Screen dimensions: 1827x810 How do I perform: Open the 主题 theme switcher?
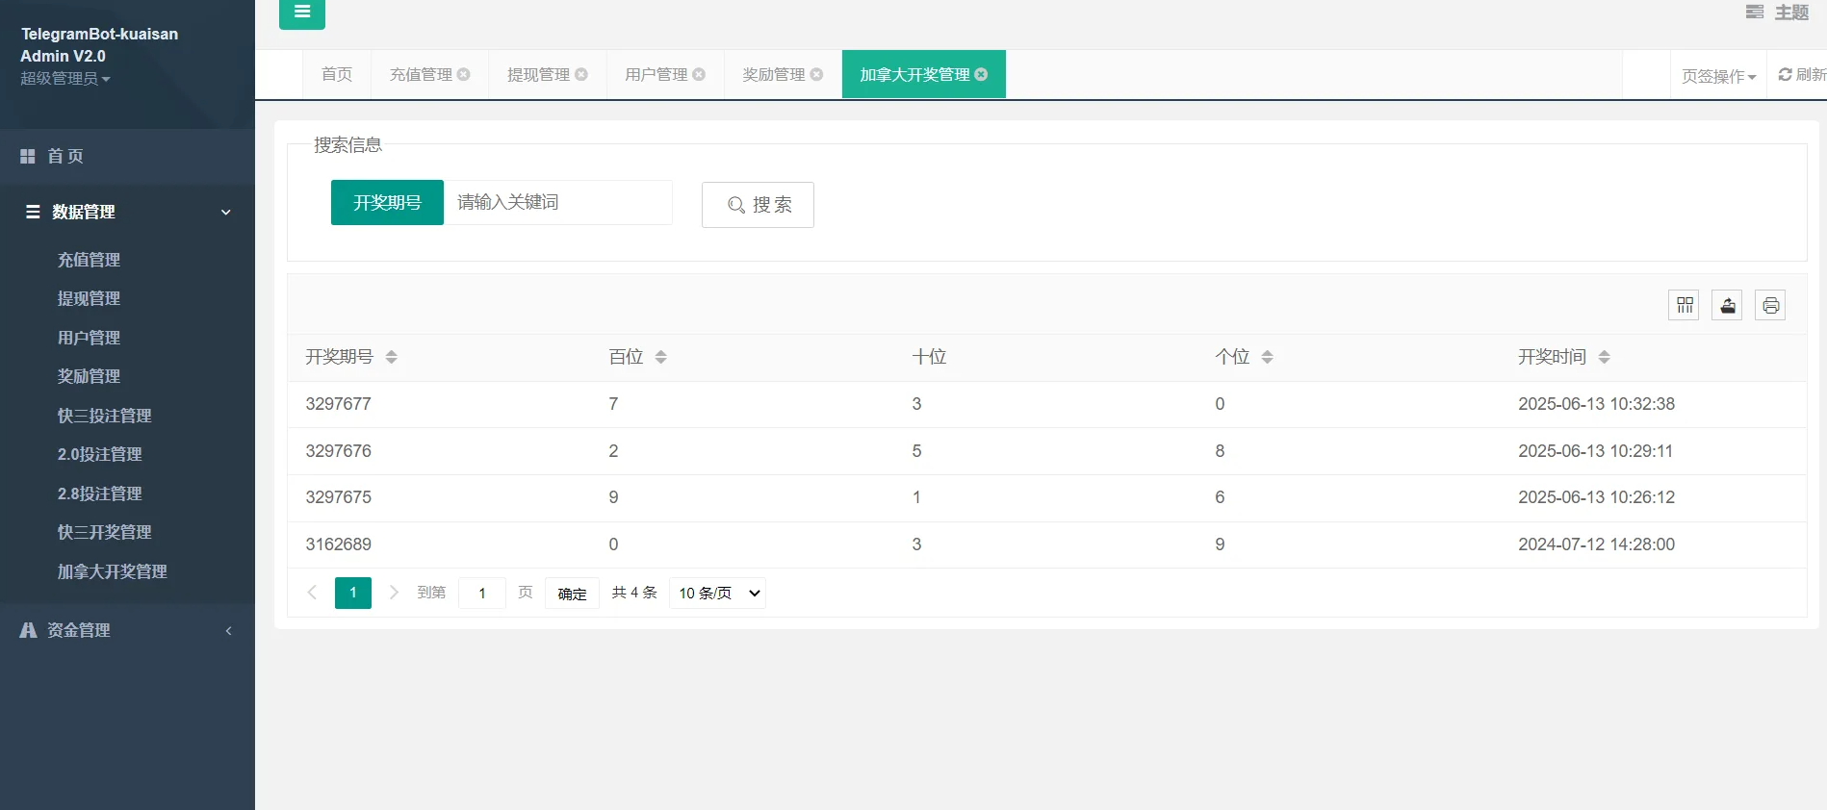tap(1778, 13)
